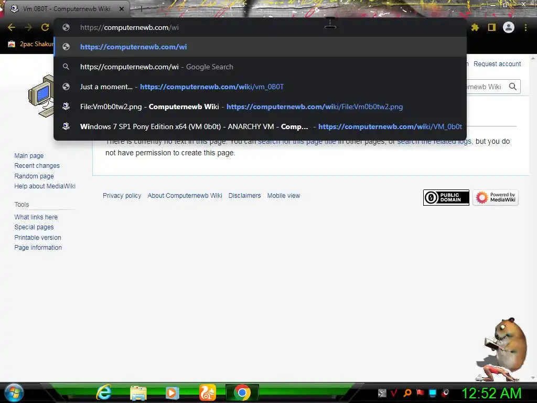
Task: Open a new browser tab with the plus button
Action: [141, 9]
